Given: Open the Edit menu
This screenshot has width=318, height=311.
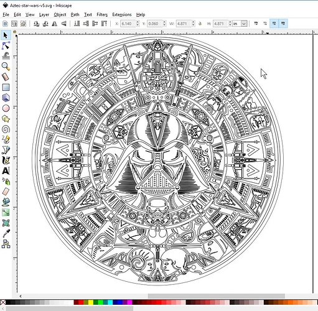Looking at the screenshot, I should 17,14.
